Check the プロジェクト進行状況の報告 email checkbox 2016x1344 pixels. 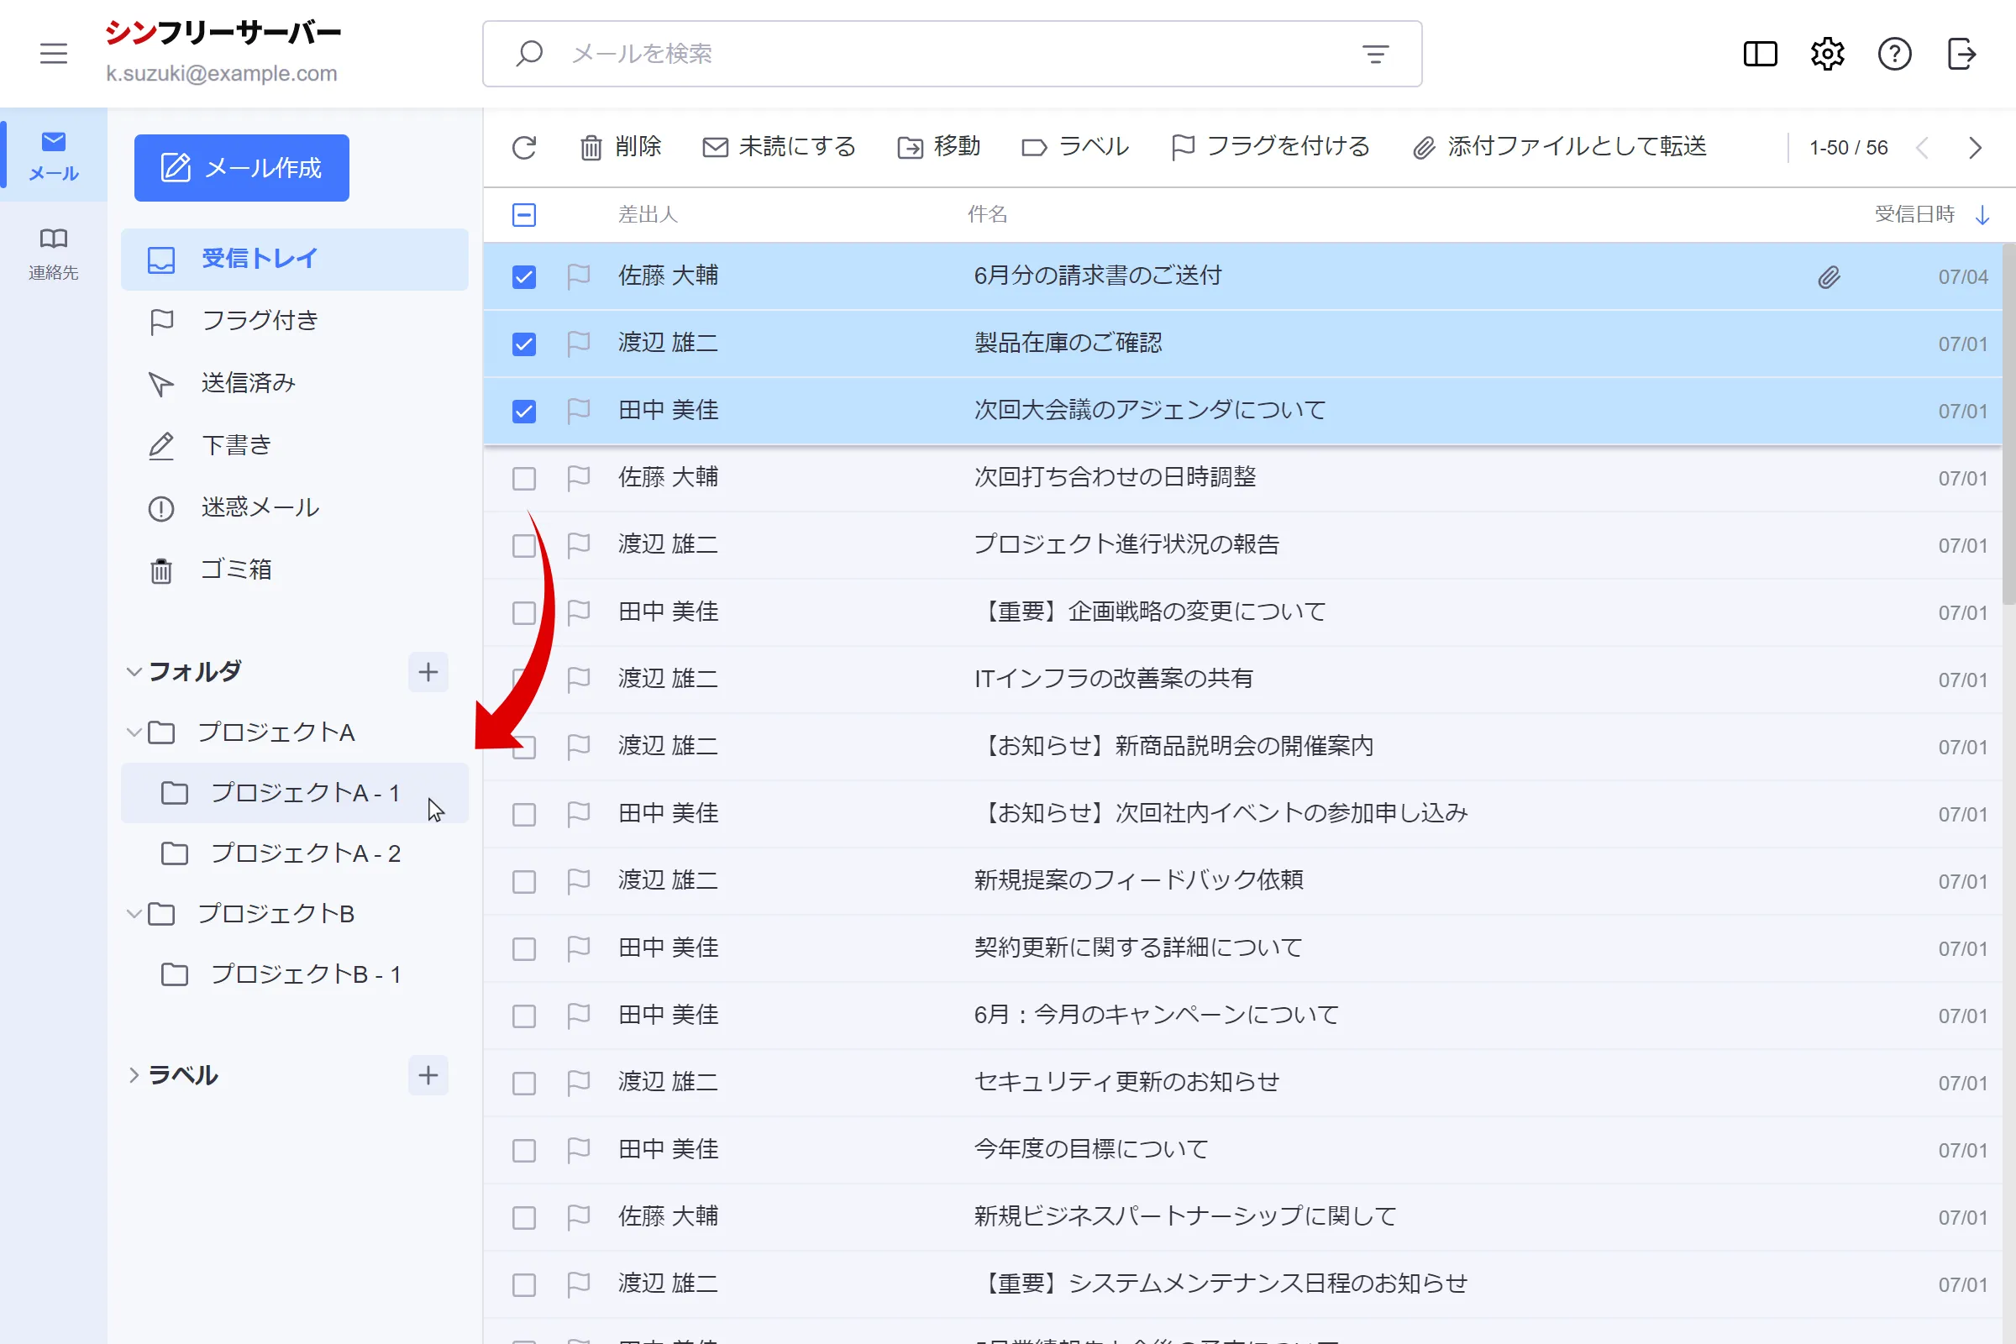[x=523, y=546]
